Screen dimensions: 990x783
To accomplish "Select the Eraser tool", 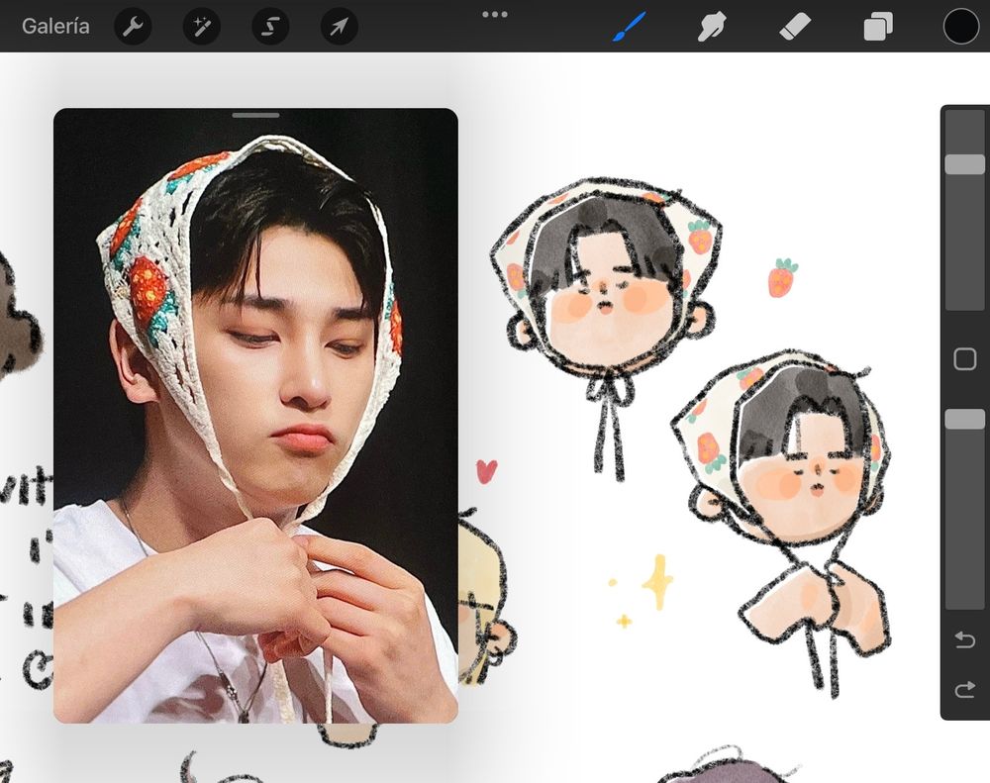I will pos(795,27).
